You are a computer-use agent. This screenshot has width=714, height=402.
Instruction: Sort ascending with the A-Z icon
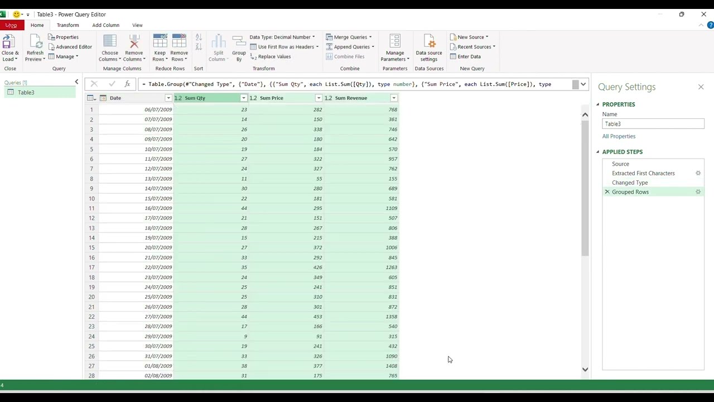tap(198, 37)
